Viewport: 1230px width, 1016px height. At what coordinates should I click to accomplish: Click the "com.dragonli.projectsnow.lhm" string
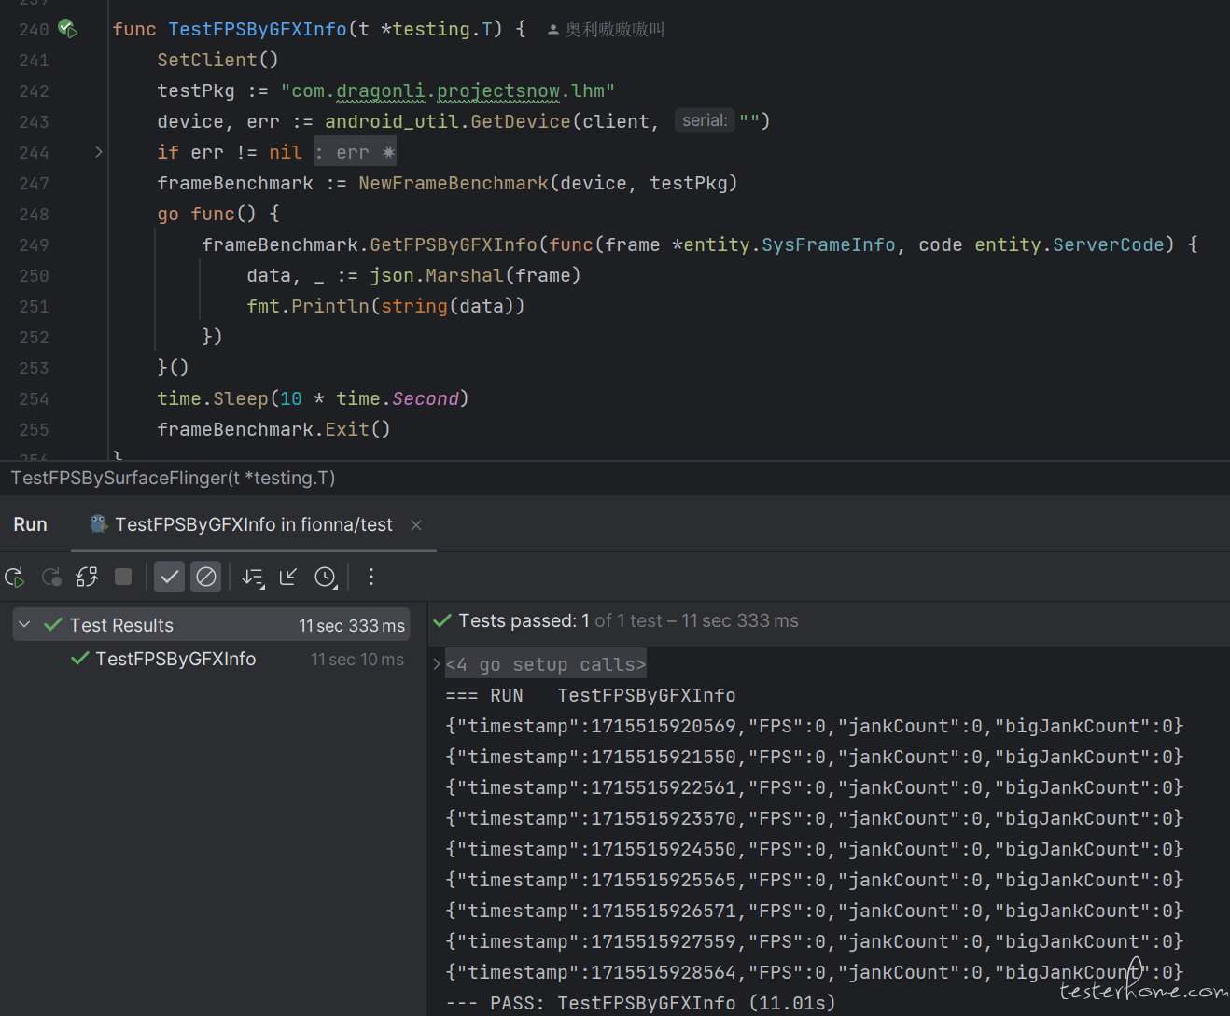pyautogui.click(x=448, y=90)
